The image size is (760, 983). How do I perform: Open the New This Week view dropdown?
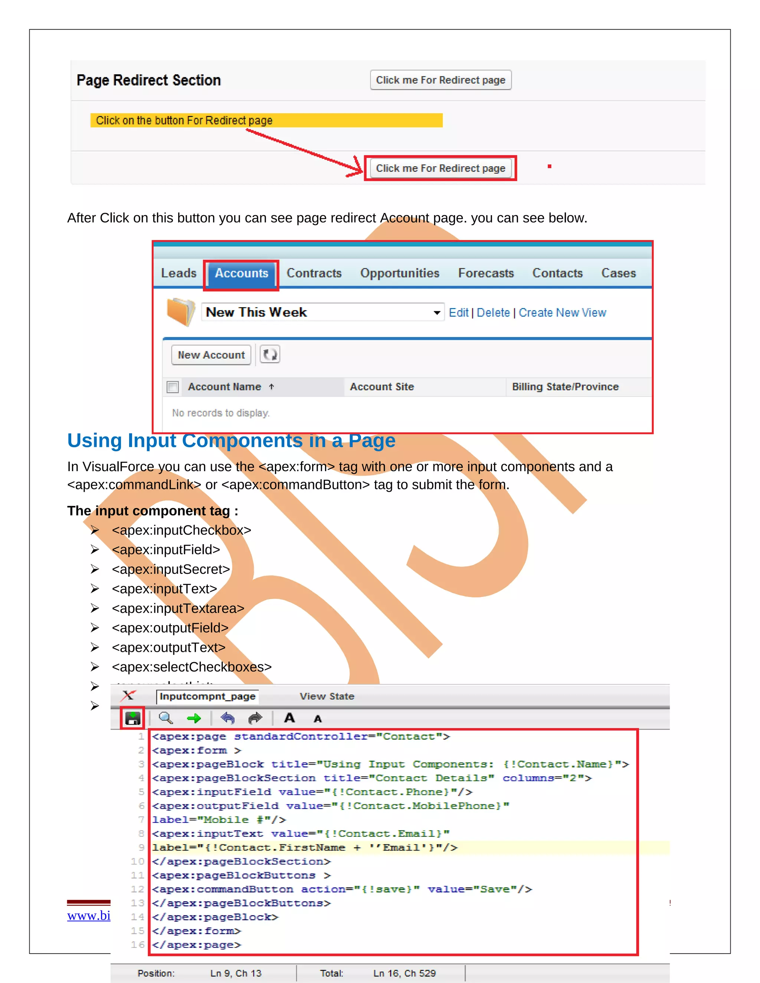323,312
